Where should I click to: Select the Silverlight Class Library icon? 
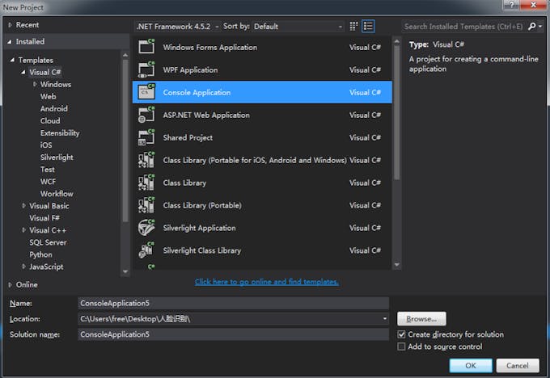[146, 250]
